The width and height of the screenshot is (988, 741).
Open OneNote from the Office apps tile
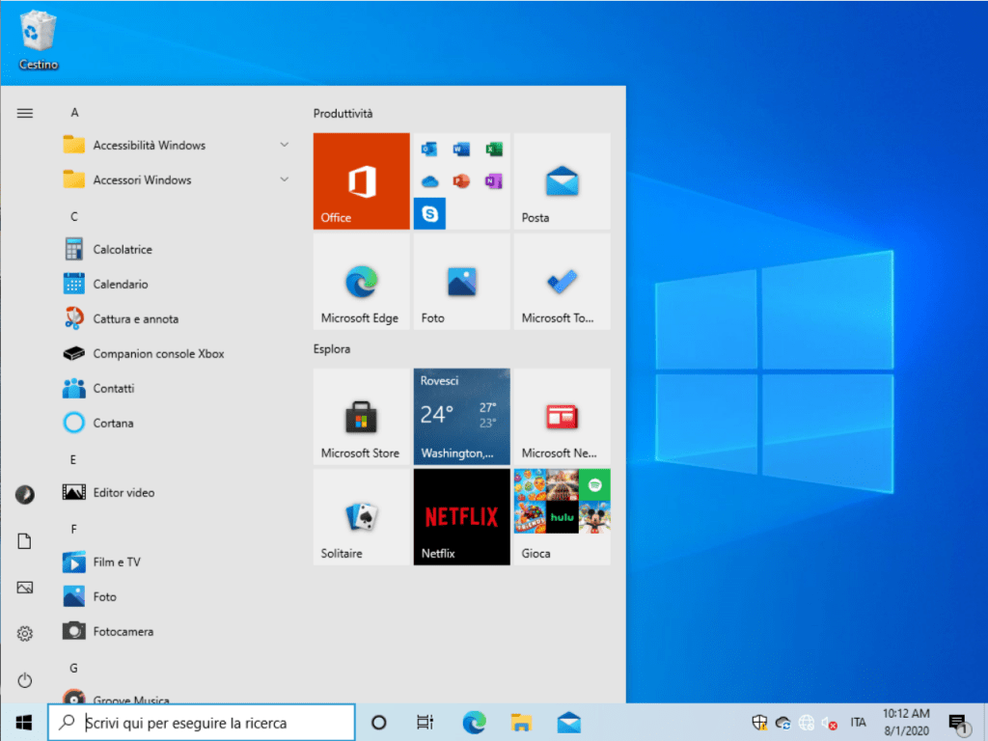coord(493,181)
